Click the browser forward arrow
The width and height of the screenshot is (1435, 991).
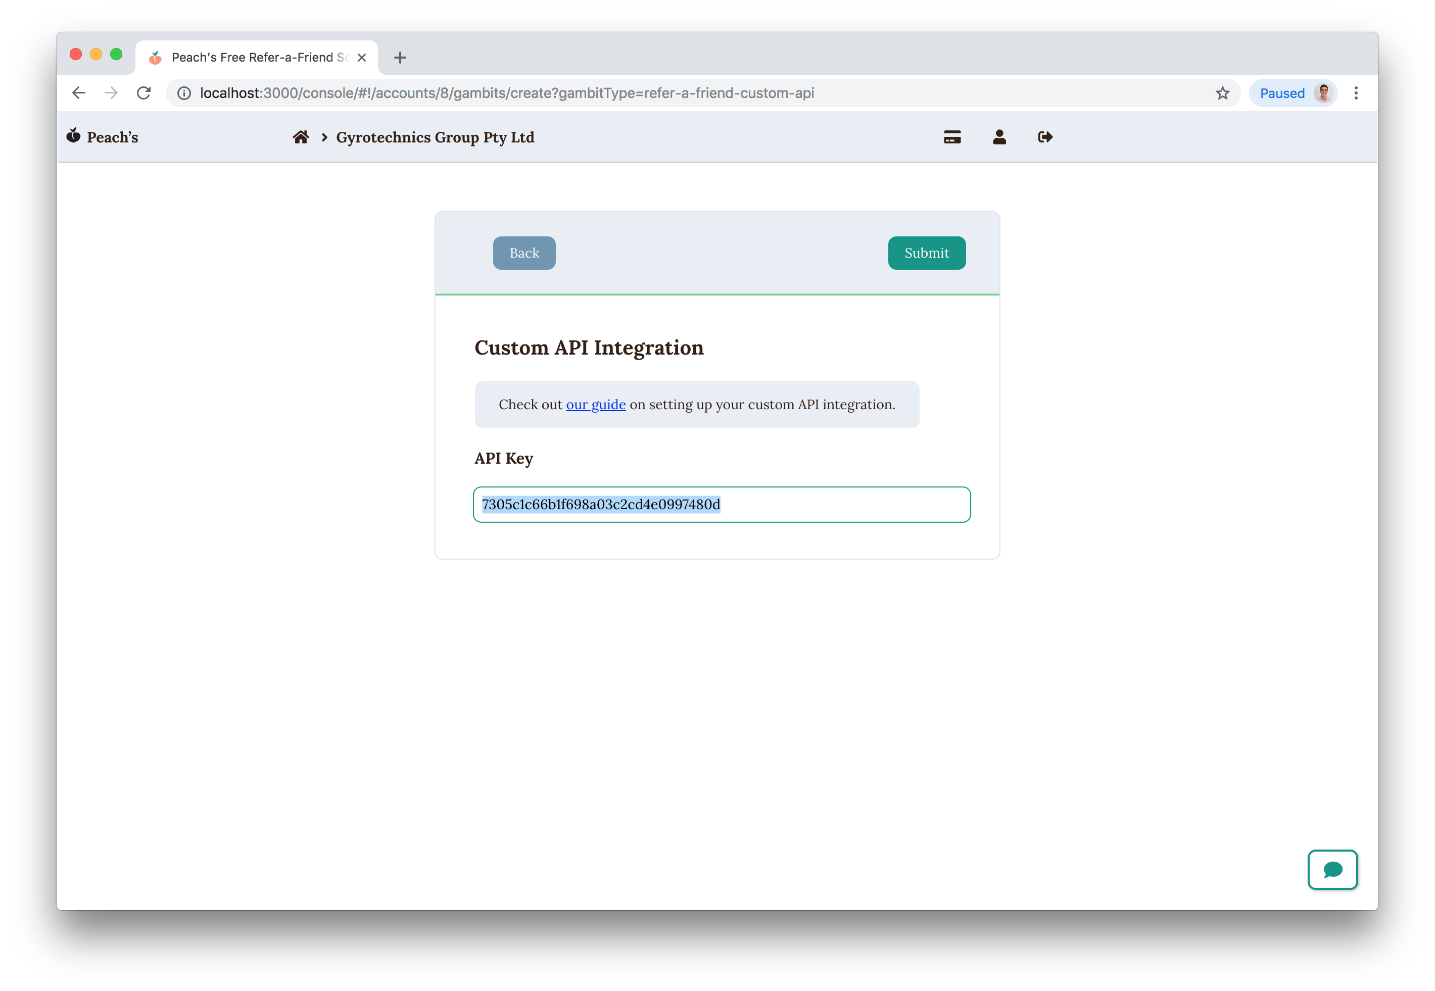point(111,93)
